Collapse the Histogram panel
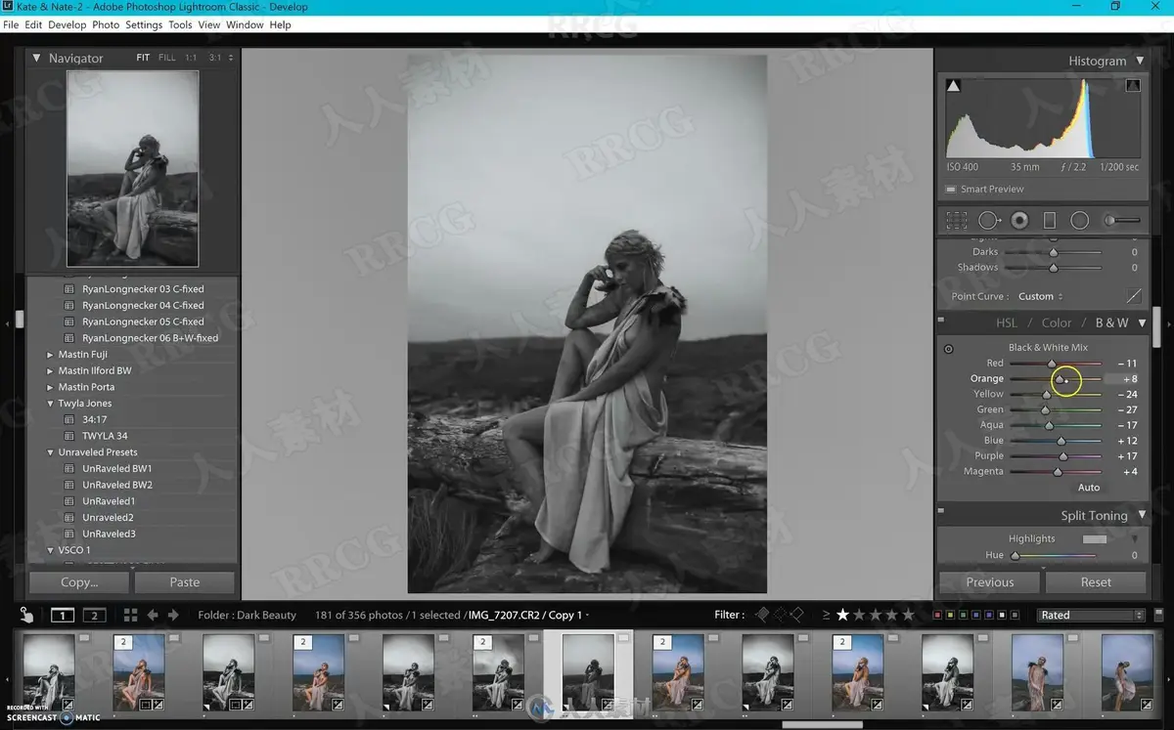The width and height of the screenshot is (1174, 730). (1140, 61)
